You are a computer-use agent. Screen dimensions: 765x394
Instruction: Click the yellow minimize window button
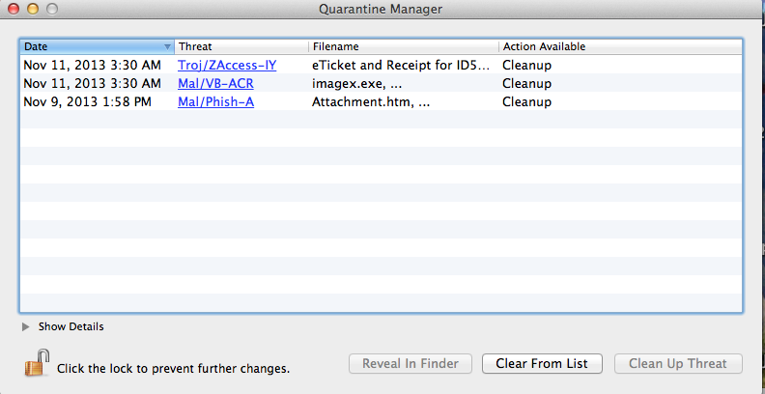[32, 9]
